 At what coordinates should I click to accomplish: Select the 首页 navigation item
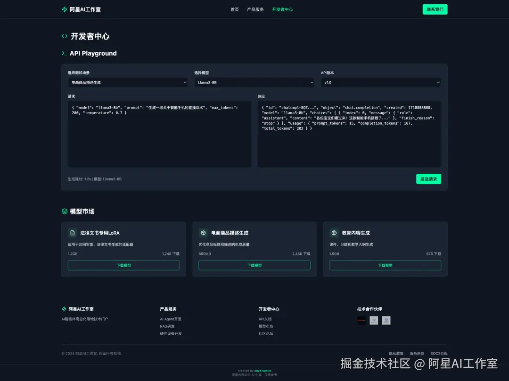click(234, 9)
